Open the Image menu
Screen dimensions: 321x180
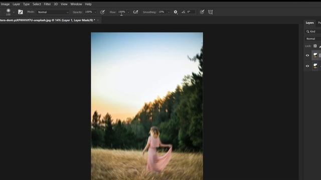coord(6,4)
